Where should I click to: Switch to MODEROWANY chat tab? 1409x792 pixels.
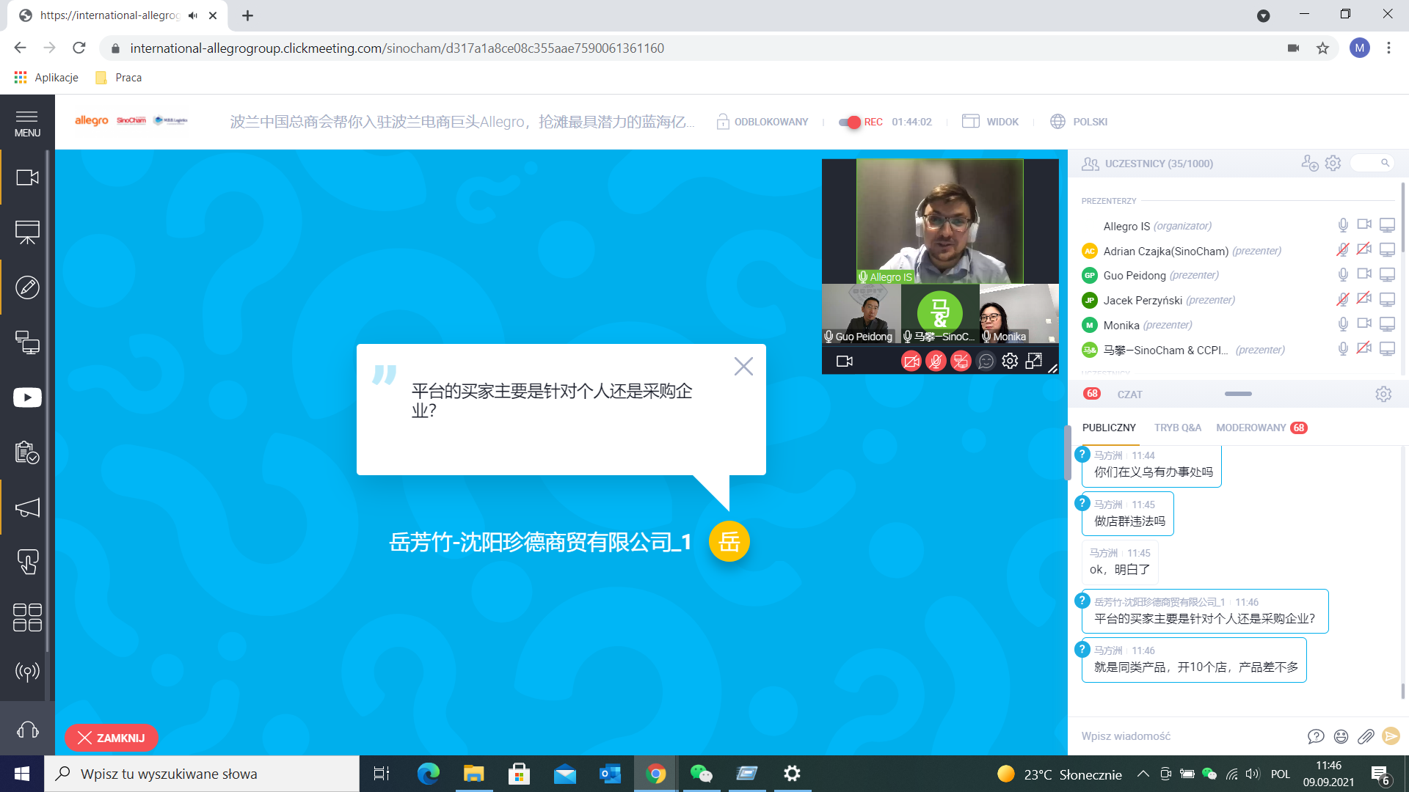1250,428
